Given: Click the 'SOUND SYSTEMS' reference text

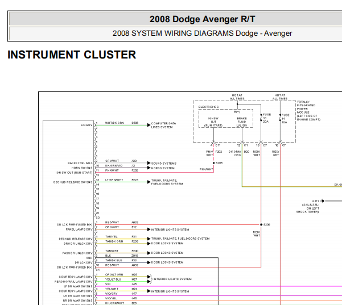Looking at the screenshot, I should pos(164,163).
